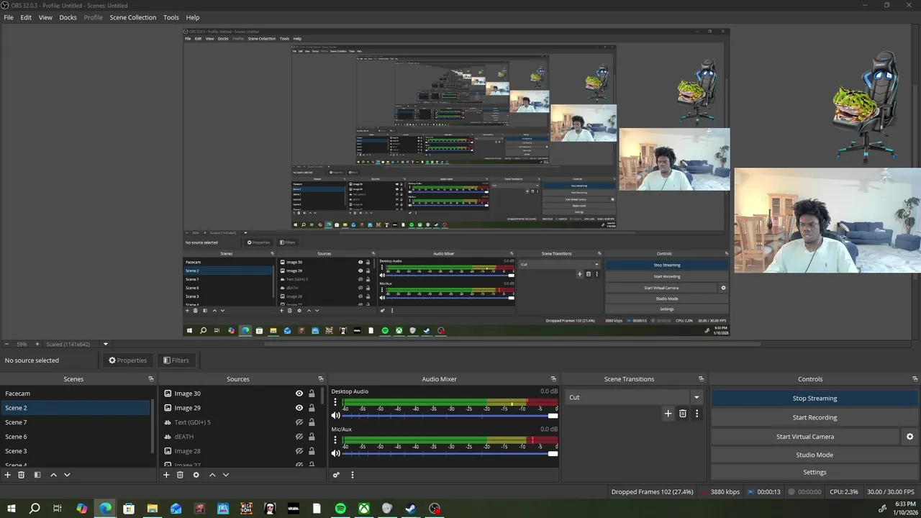Pop out the Scene Transitions dock
The image size is (921, 518).
tap(702, 379)
